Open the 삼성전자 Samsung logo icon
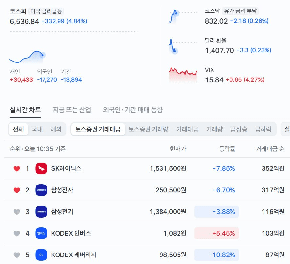This screenshot has width=290, height=264. 41,190
